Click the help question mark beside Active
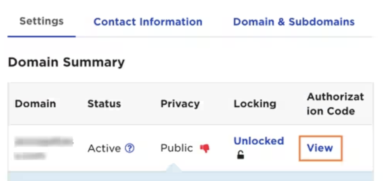 pos(130,148)
